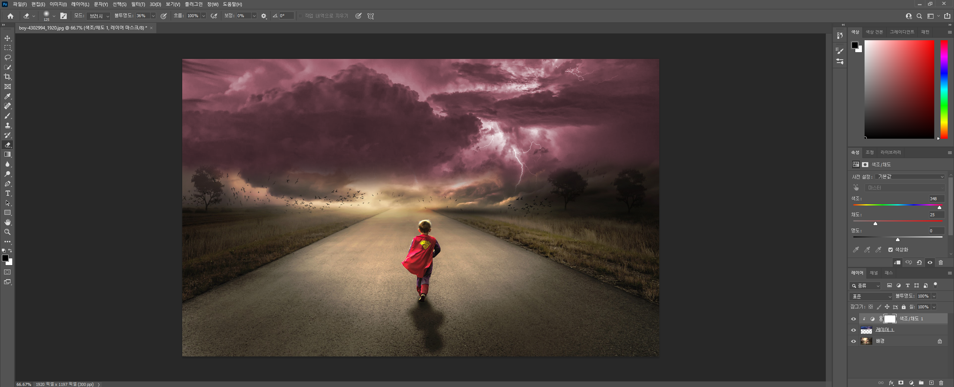Click the boy-4302994_1920.jpg document tab

[x=83, y=28]
